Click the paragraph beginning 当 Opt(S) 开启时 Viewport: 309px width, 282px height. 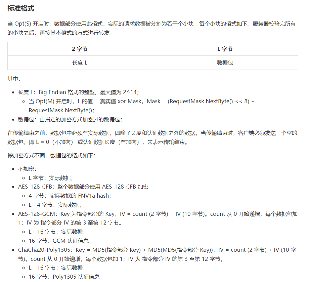pos(151,28)
